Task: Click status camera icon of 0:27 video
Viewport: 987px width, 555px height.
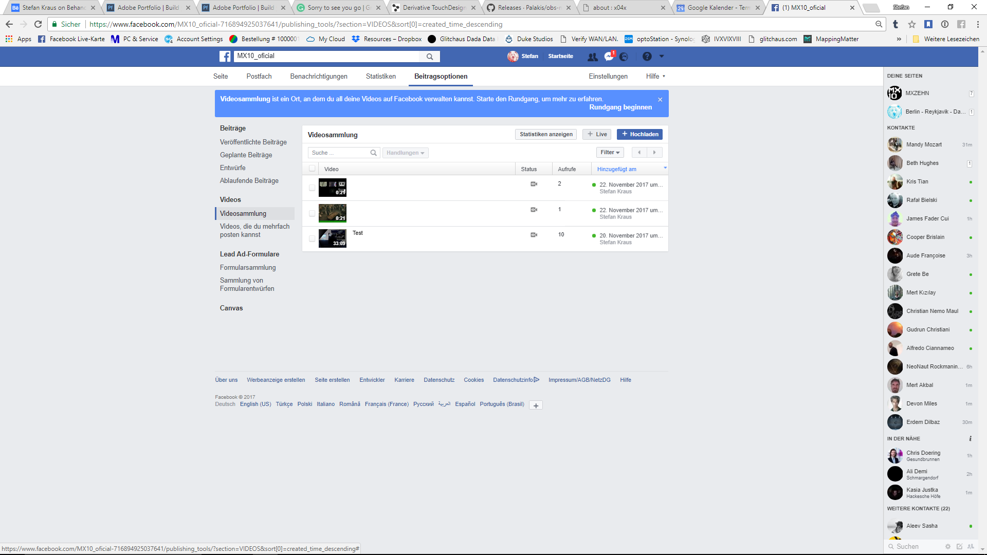Action: (534, 184)
